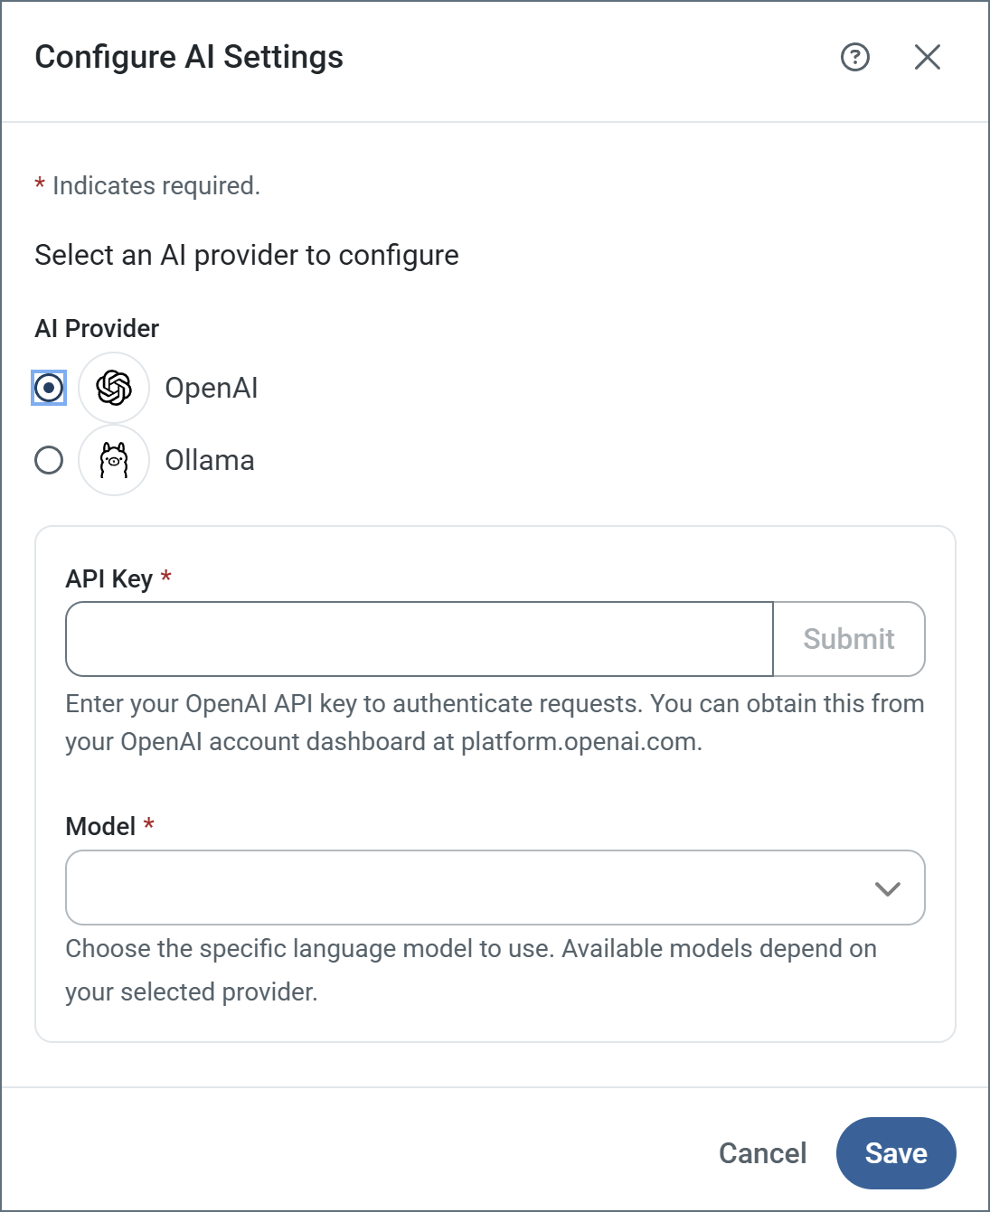Viewport: 990px width, 1212px height.
Task: Select the Ollama radio button
Action: 49,460
